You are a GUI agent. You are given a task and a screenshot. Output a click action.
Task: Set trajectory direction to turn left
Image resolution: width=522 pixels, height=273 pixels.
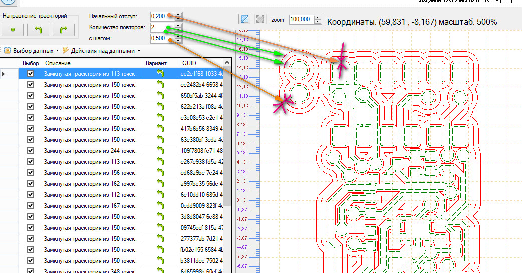point(38,30)
